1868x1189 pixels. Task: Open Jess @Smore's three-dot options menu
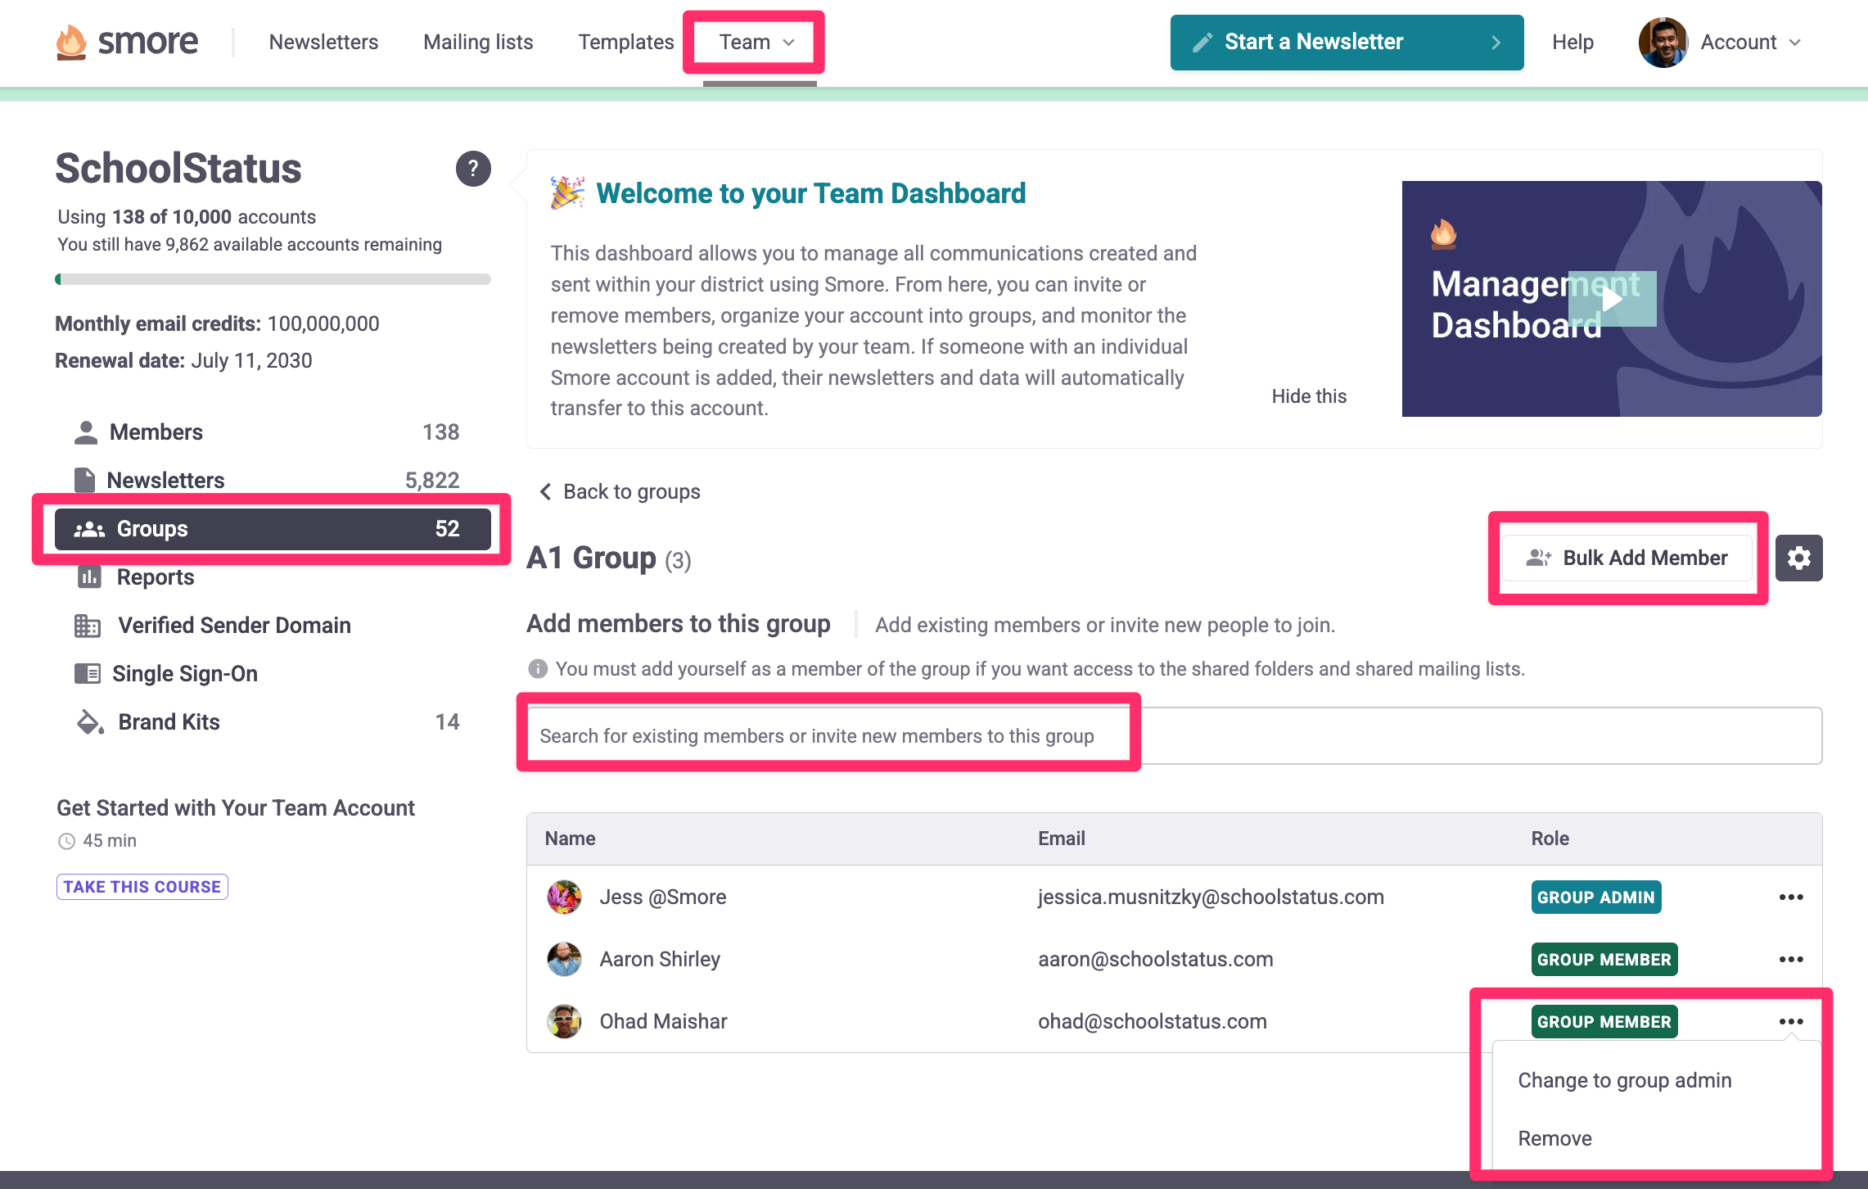pos(1791,897)
